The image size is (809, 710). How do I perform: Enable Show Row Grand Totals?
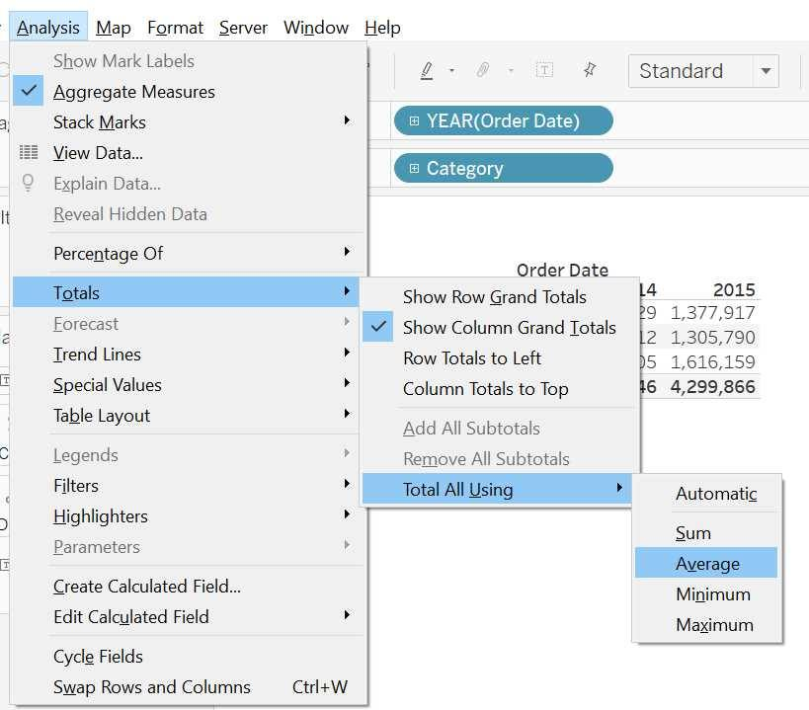tap(494, 297)
